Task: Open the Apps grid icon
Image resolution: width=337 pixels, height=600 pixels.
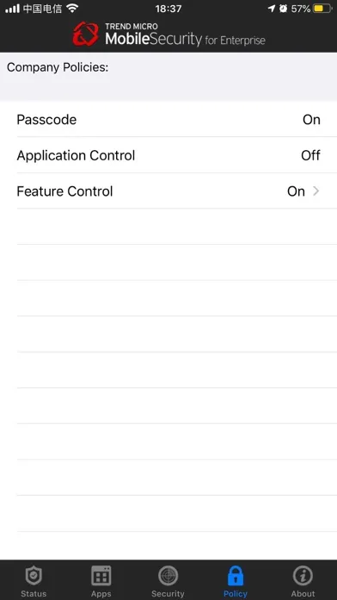Action: (101, 576)
